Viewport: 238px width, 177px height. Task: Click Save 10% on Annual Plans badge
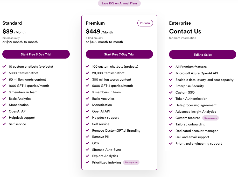[119, 3]
